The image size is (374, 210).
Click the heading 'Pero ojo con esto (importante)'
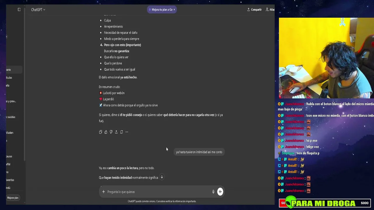(122, 45)
